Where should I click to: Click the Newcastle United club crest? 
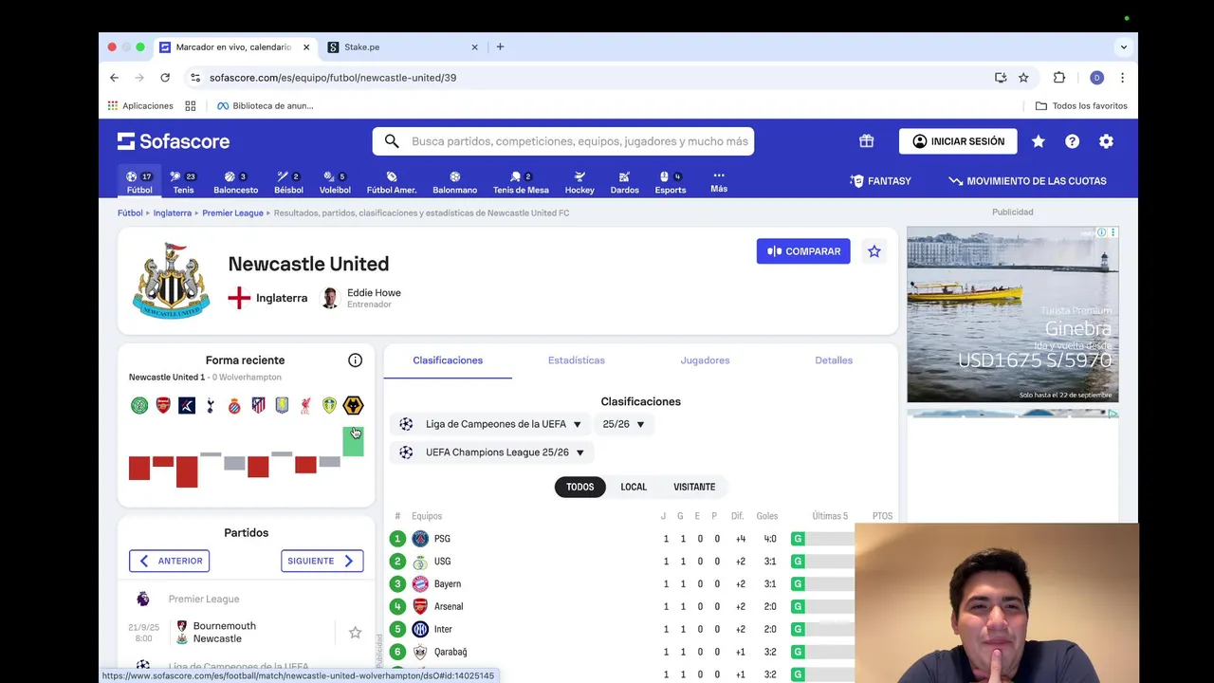point(172,281)
